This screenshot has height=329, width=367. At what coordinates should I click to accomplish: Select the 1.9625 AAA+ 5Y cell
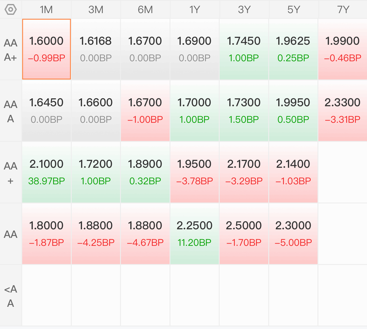coord(293,49)
